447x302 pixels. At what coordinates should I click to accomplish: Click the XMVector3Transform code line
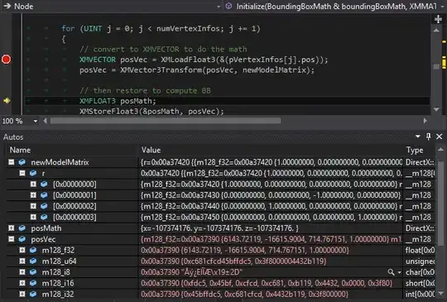point(197,70)
